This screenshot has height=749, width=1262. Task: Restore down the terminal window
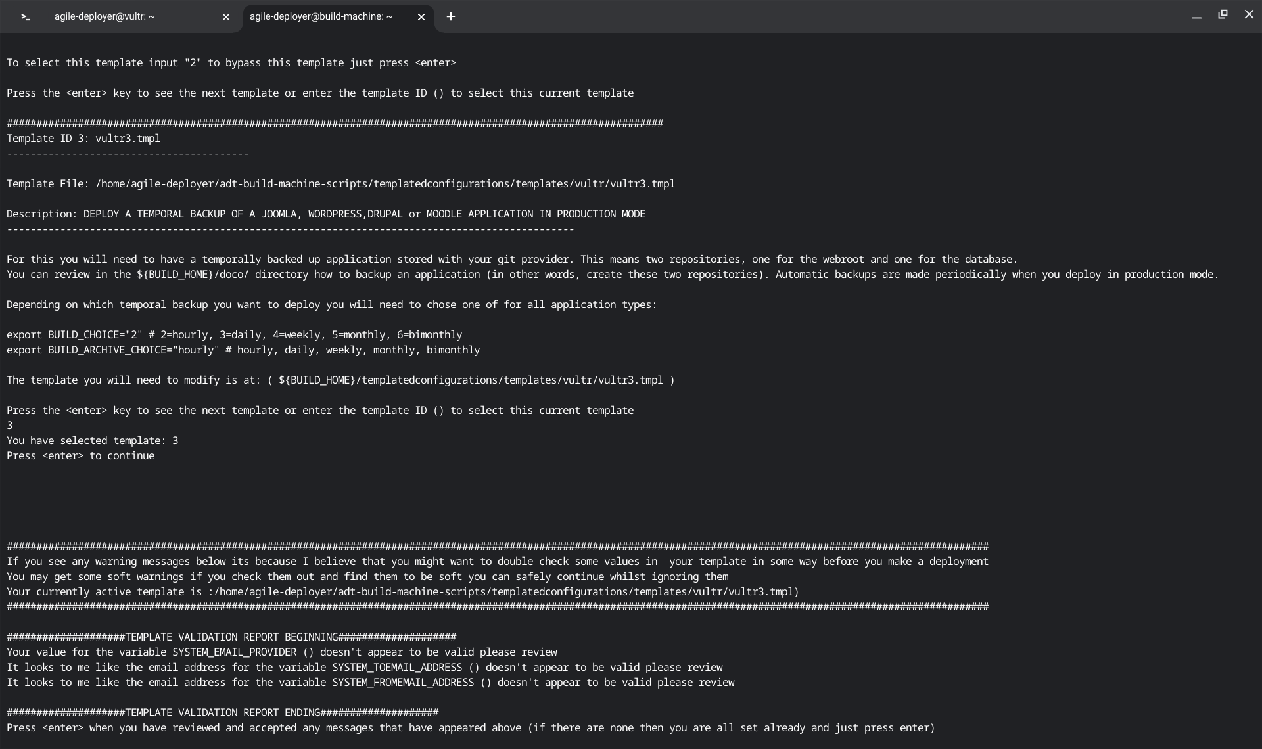click(x=1223, y=14)
